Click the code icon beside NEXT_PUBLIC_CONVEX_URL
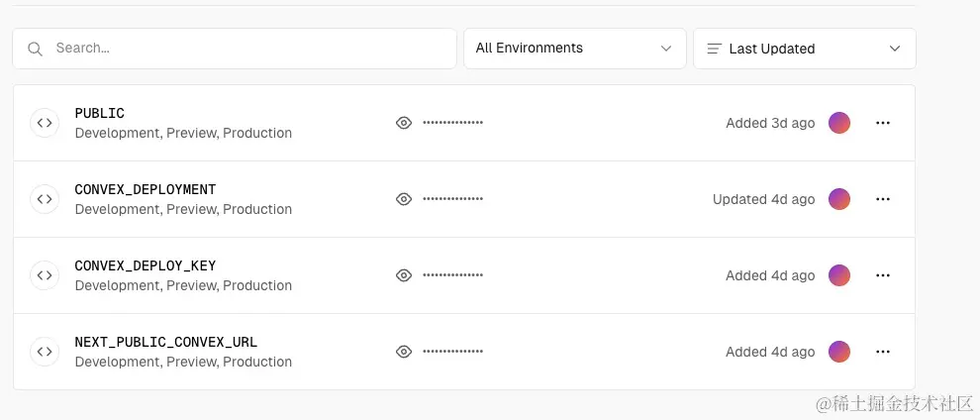Screen dimensions: 980x420 (x=45, y=352)
